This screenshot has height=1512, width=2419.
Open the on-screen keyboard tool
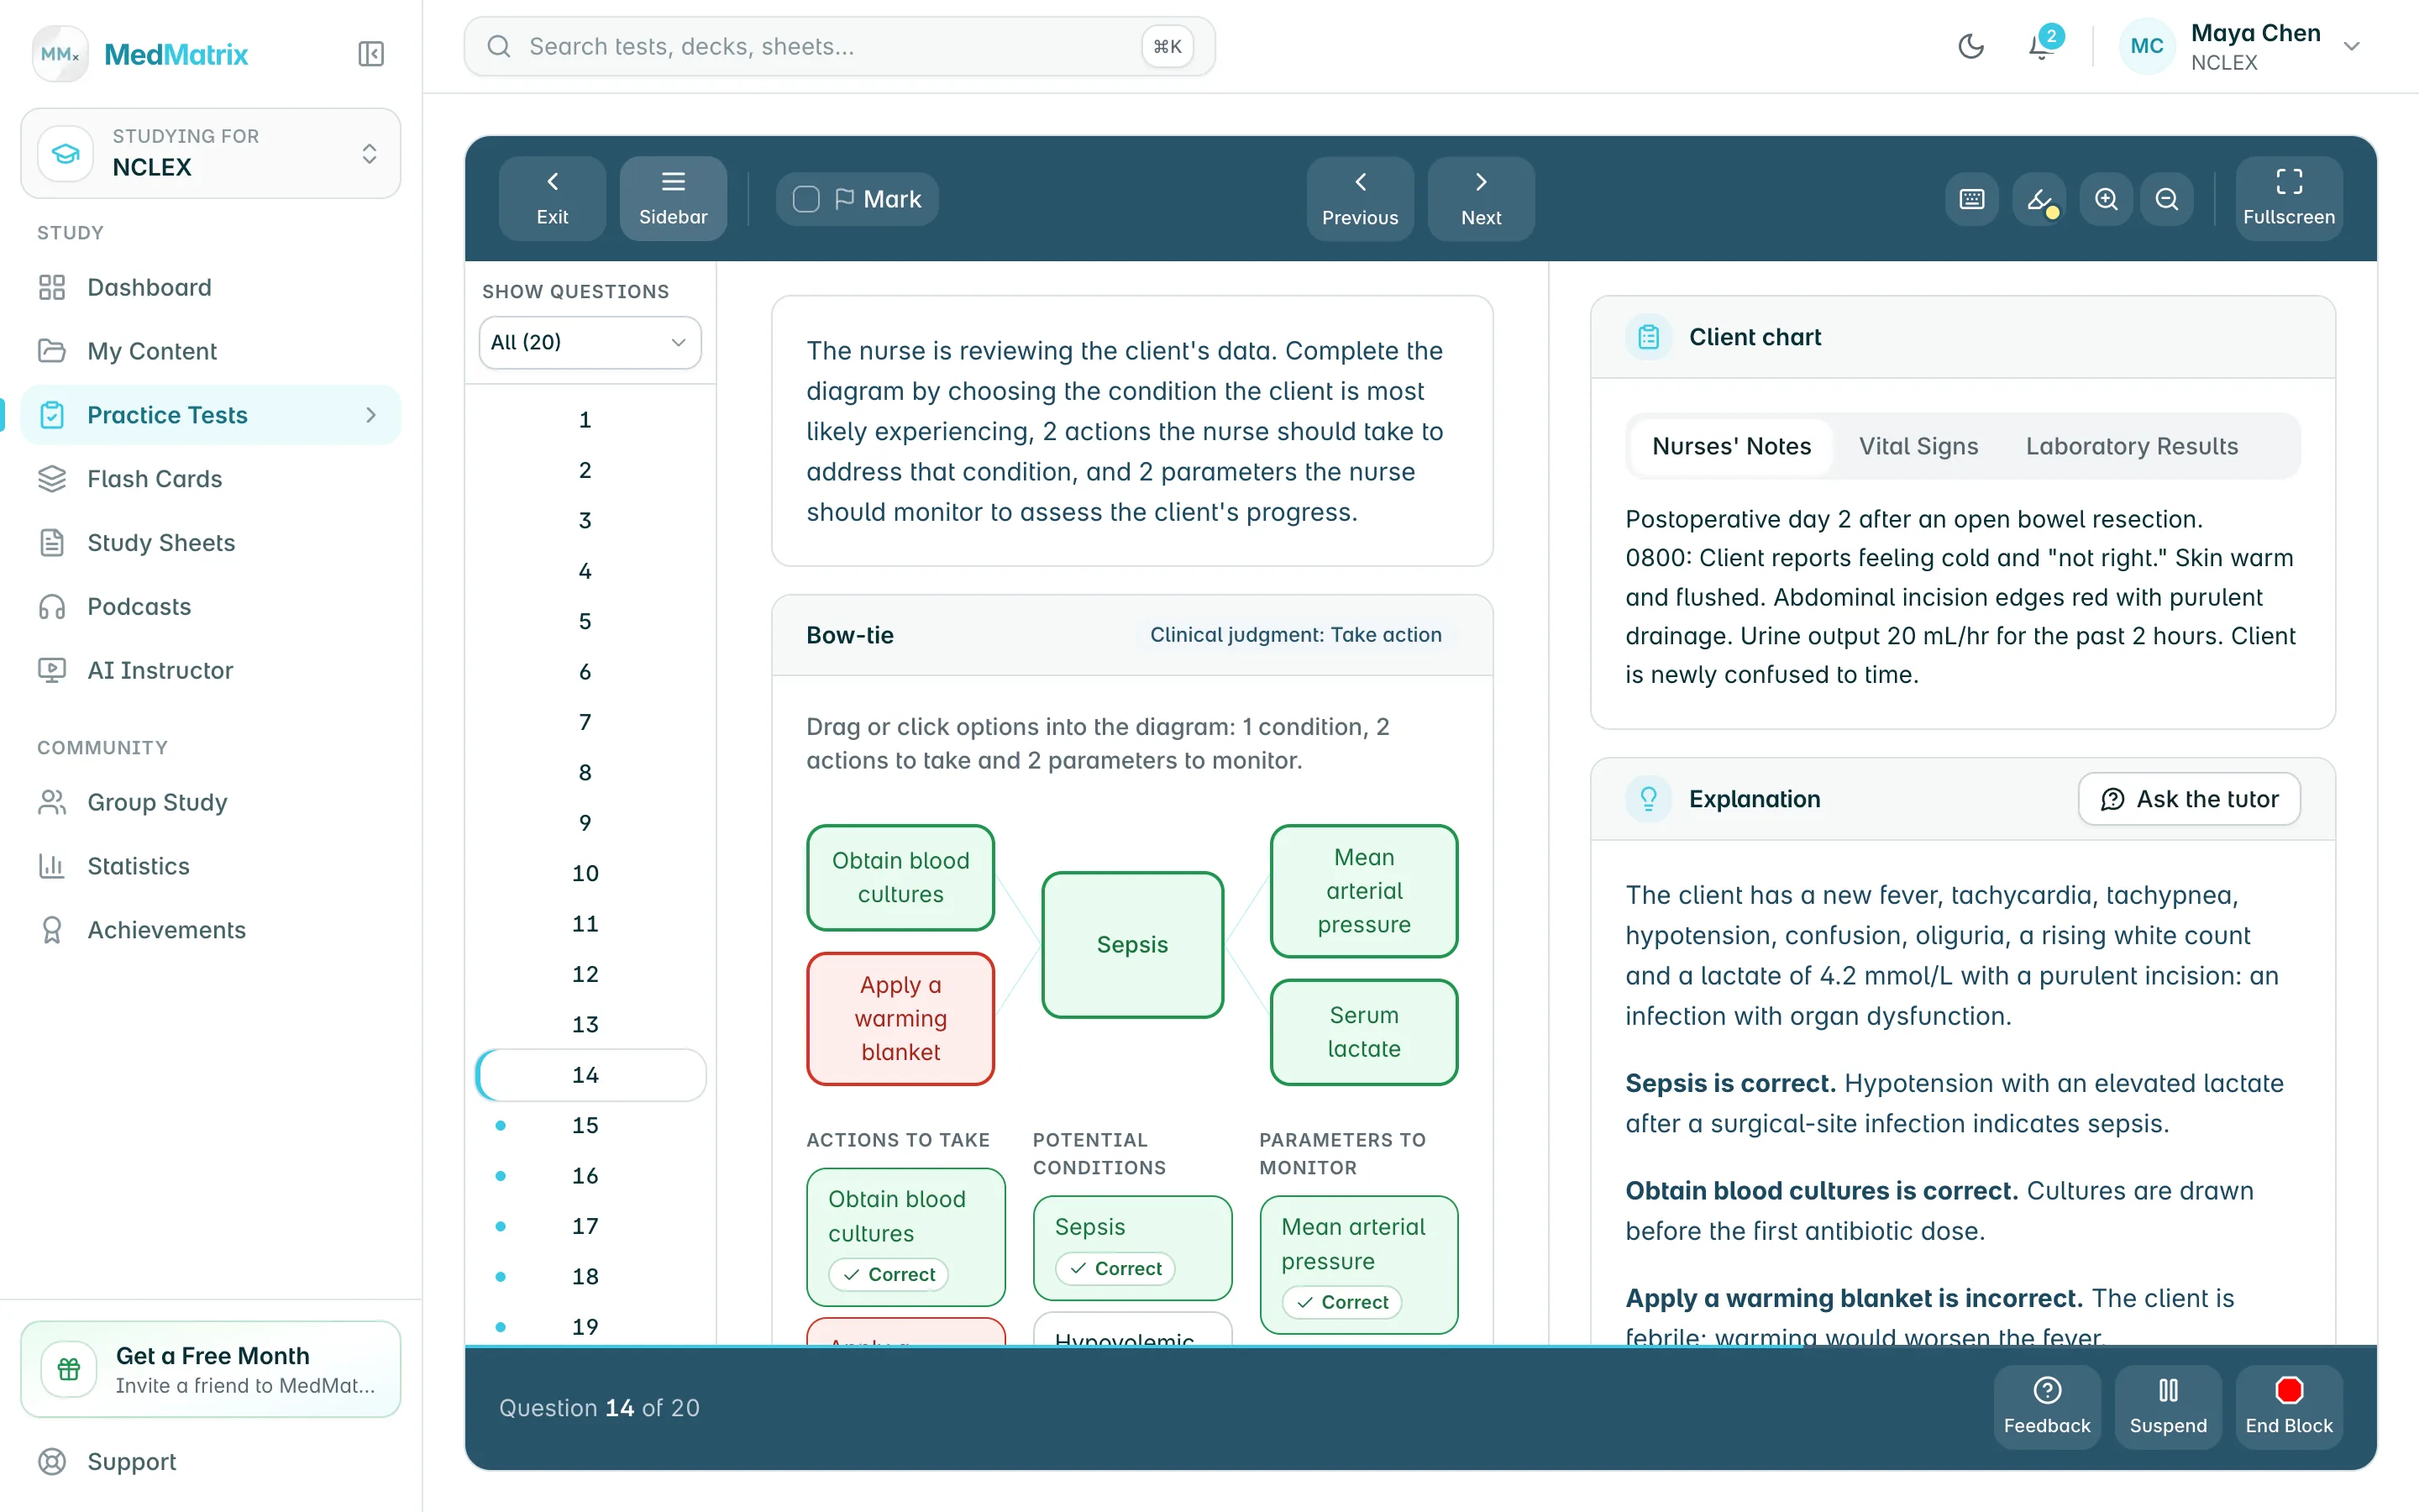[1971, 199]
